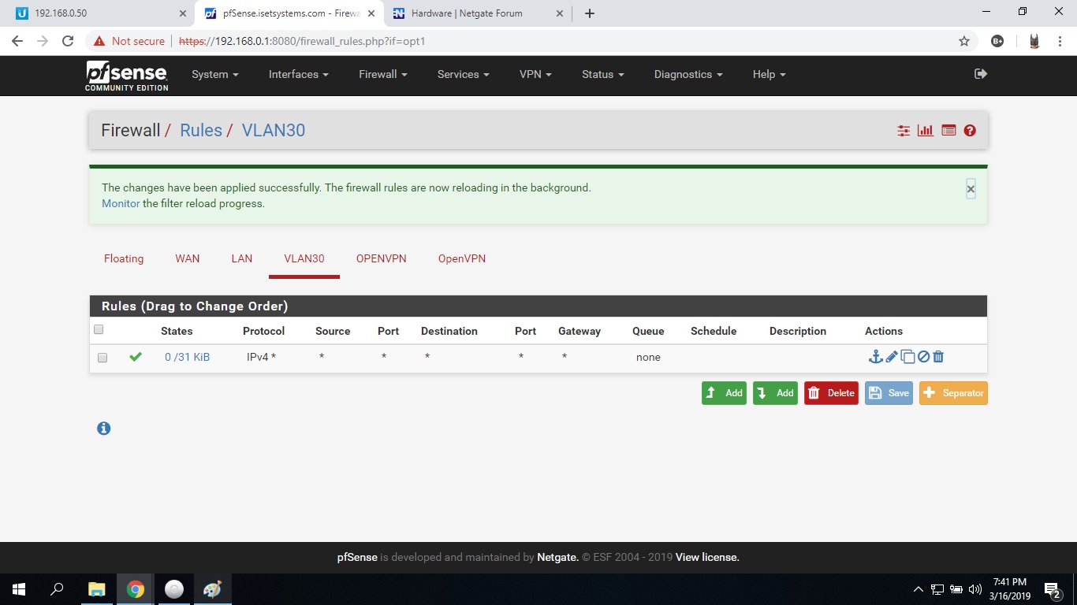Copy the firewall rule using copy icon
The width and height of the screenshot is (1077, 605).
click(x=907, y=357)
